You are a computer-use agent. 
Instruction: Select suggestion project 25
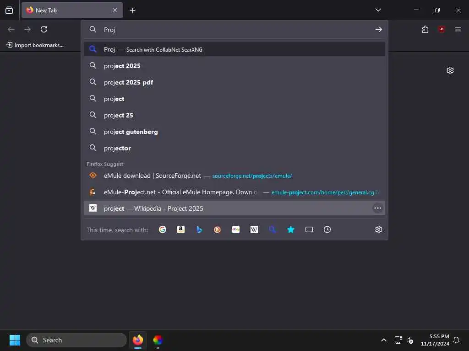[234, 115]
